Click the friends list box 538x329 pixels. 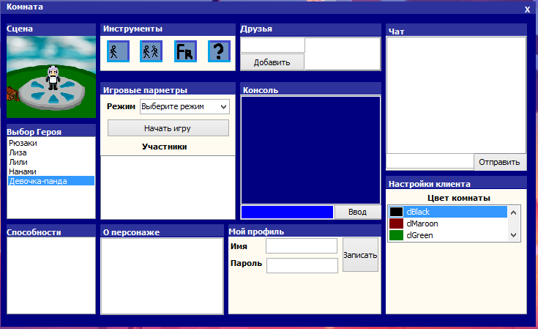[x=343, y=54]
